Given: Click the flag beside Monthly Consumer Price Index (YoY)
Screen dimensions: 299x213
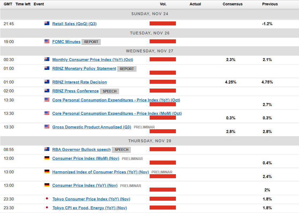Looking at the screenshot, I should 47,59.
